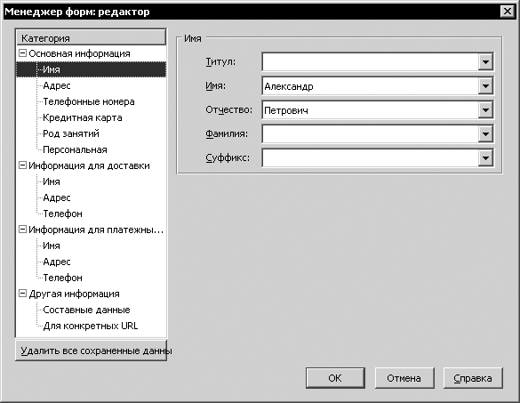Select Для конкретных URL item
Image resolution: width=520 pixels, height=403 pixels.
click(x=91, y=326)
